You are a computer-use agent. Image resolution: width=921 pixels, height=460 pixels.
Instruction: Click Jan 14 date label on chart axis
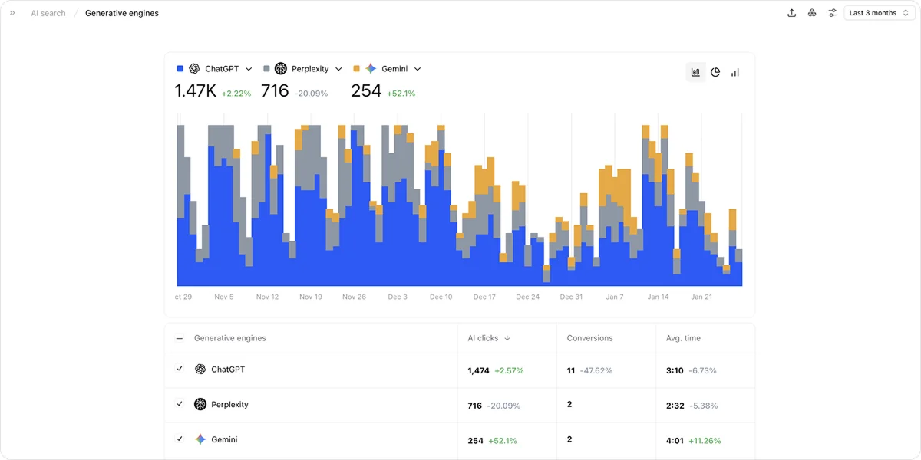click(x=658, y=297)
